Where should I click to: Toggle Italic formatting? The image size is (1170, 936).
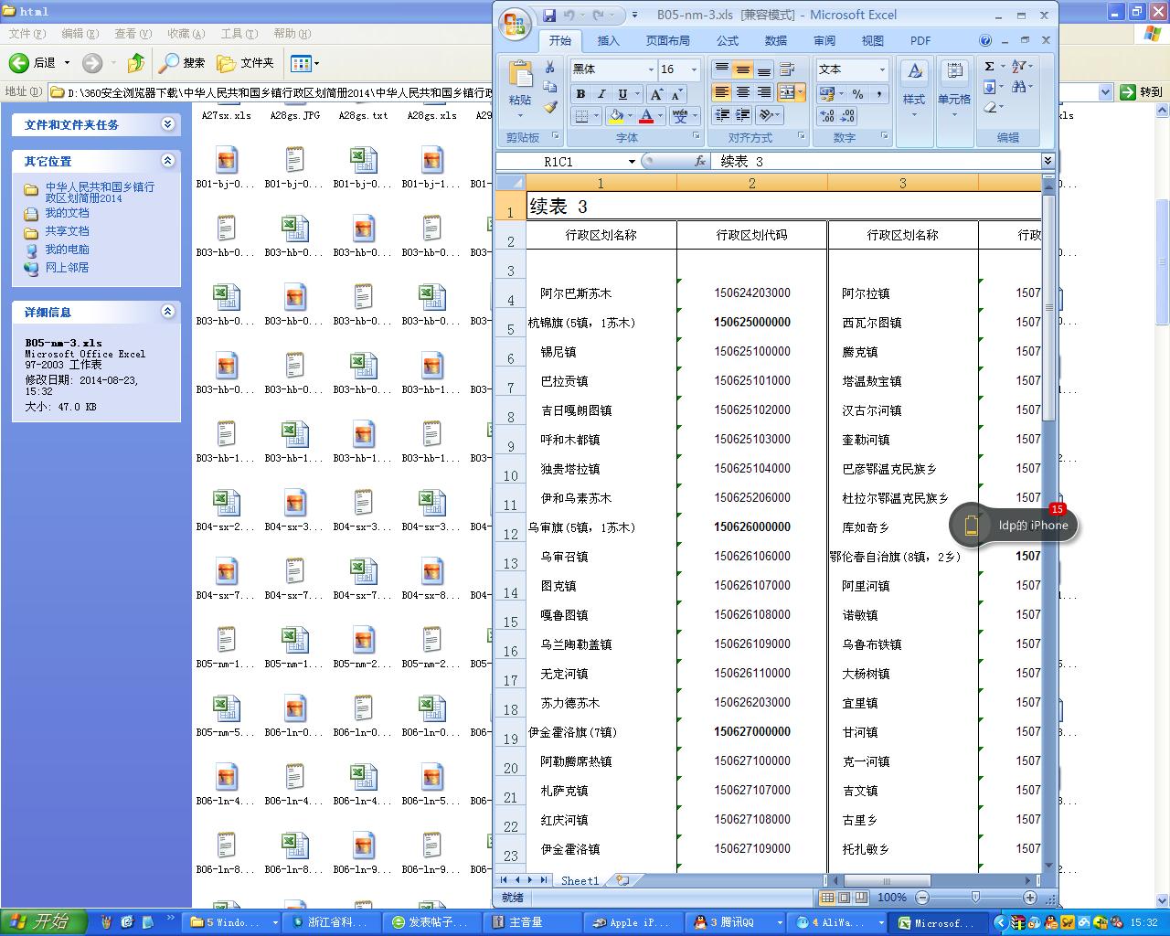pos(601,94)
